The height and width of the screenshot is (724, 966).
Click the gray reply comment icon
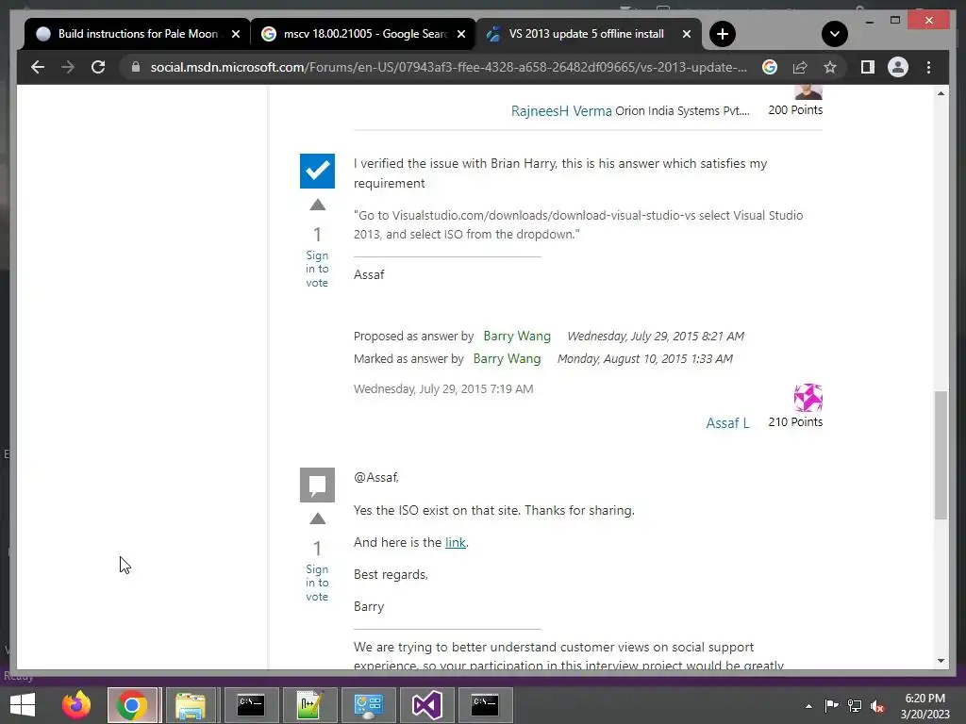point(317,485)
